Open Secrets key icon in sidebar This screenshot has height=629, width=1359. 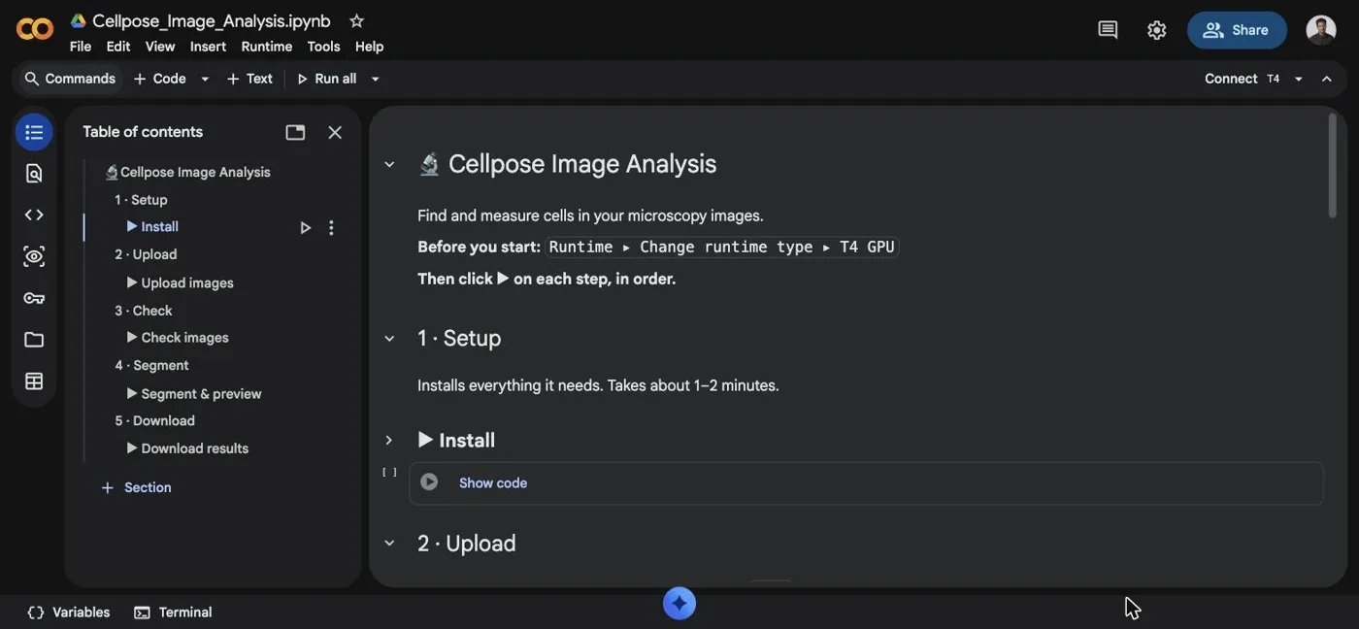click(x=34, y=298)
